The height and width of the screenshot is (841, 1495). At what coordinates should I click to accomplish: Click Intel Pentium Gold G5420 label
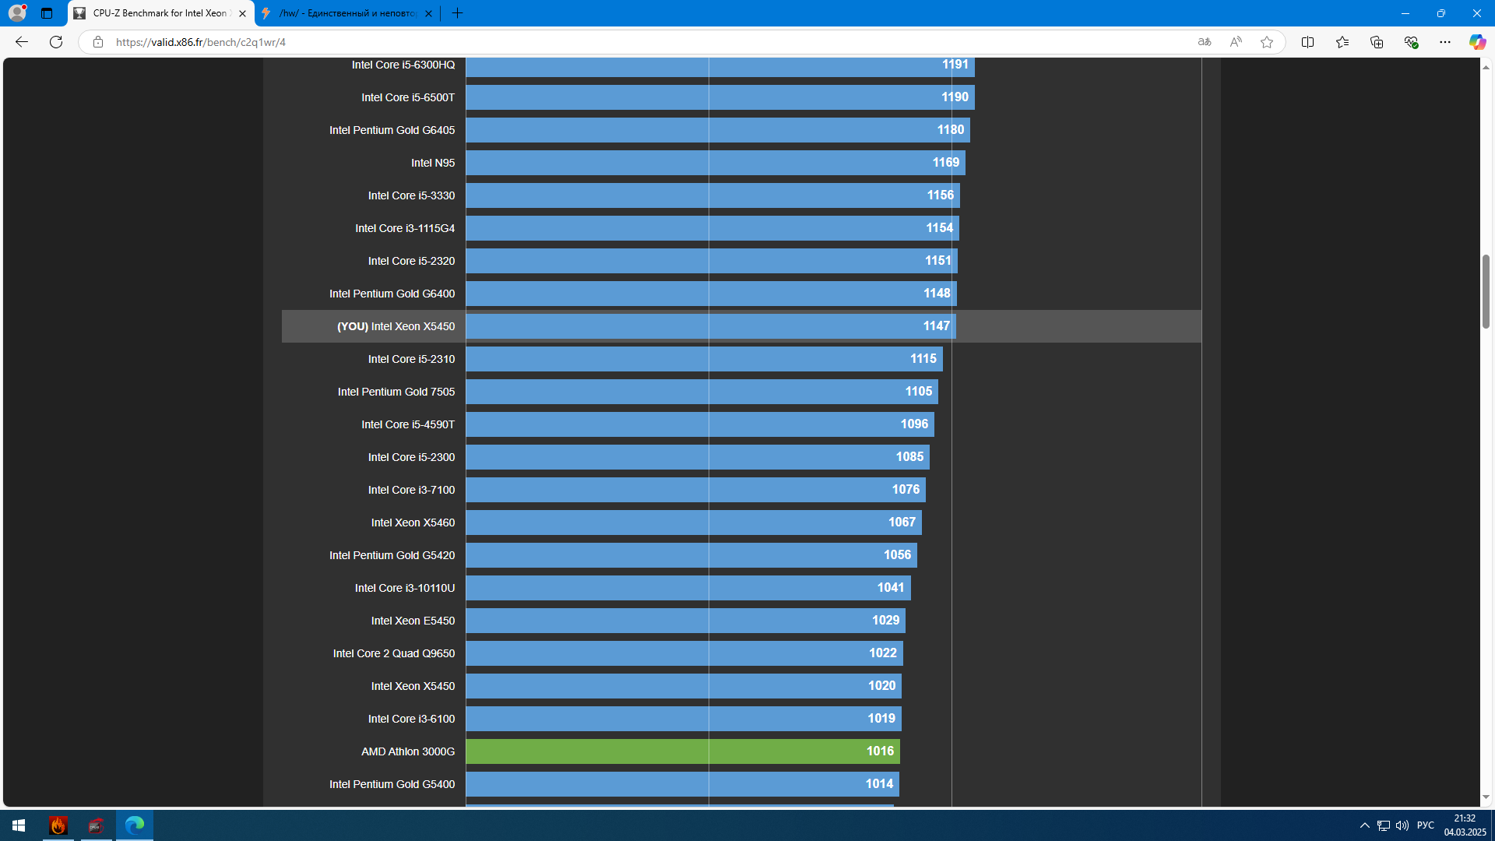tap(392, 555)
